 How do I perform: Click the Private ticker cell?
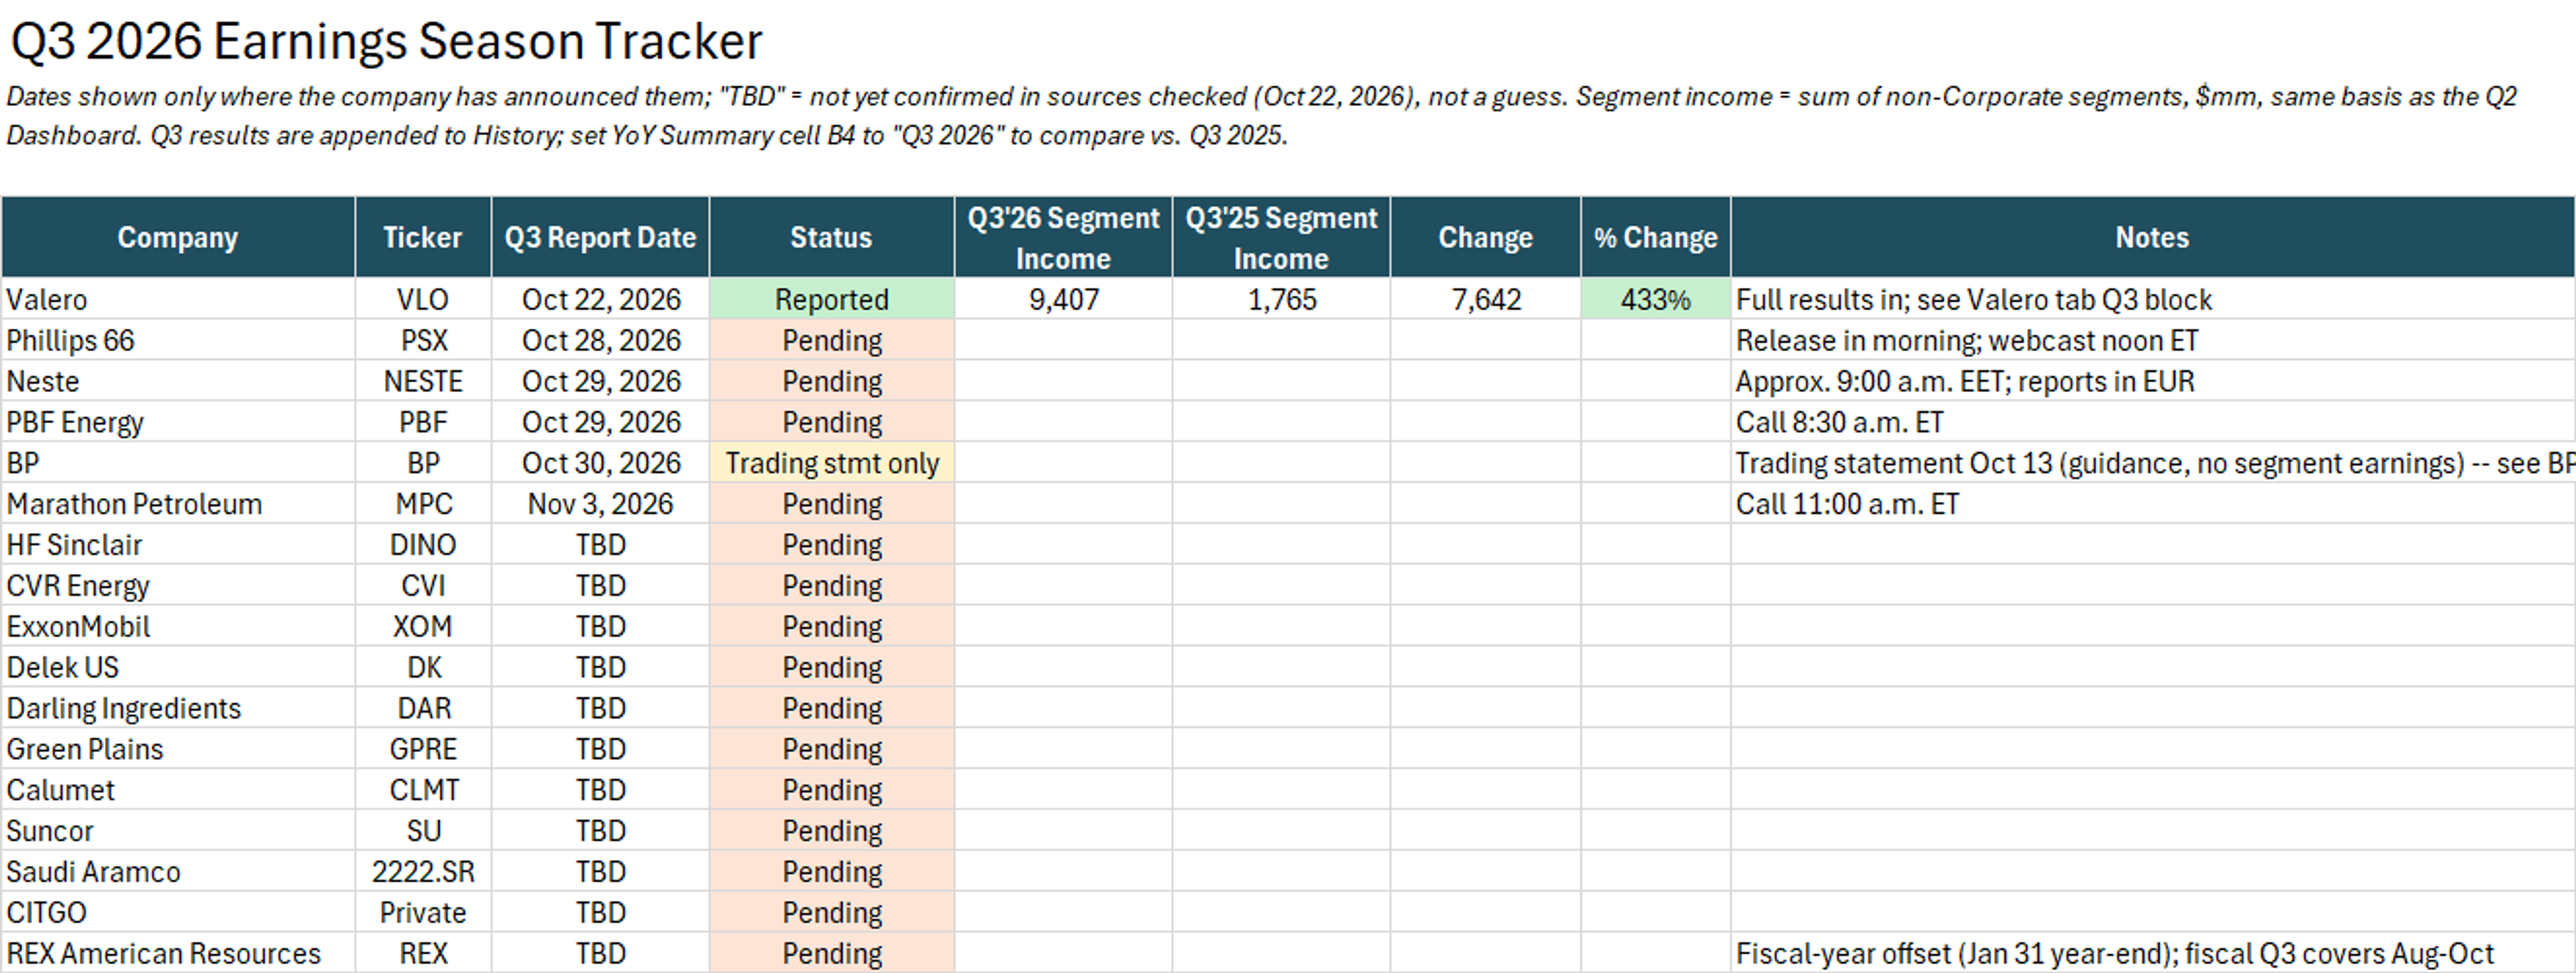[423, 913]
